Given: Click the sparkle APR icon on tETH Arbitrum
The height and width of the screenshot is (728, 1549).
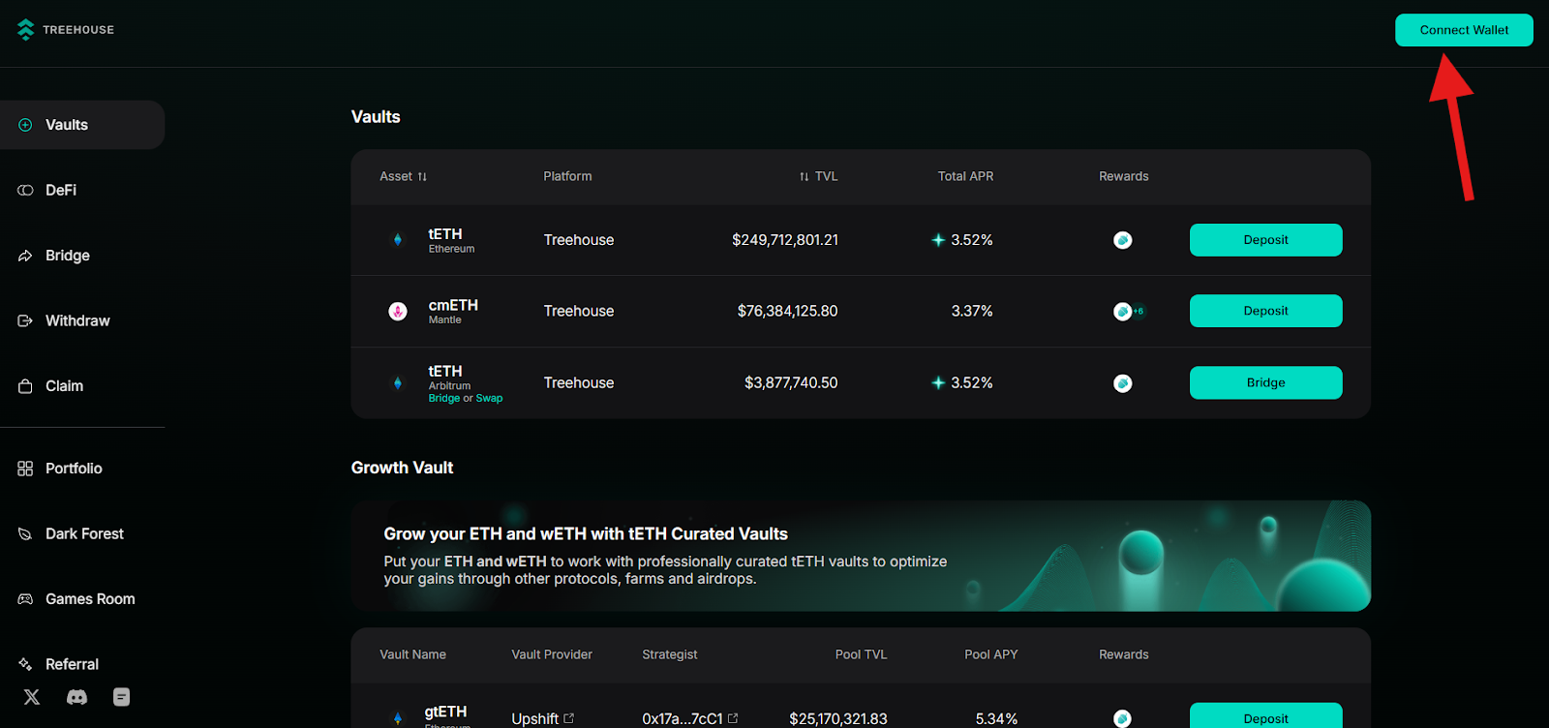Looking at the screenshot, I should tap(938, 383).
